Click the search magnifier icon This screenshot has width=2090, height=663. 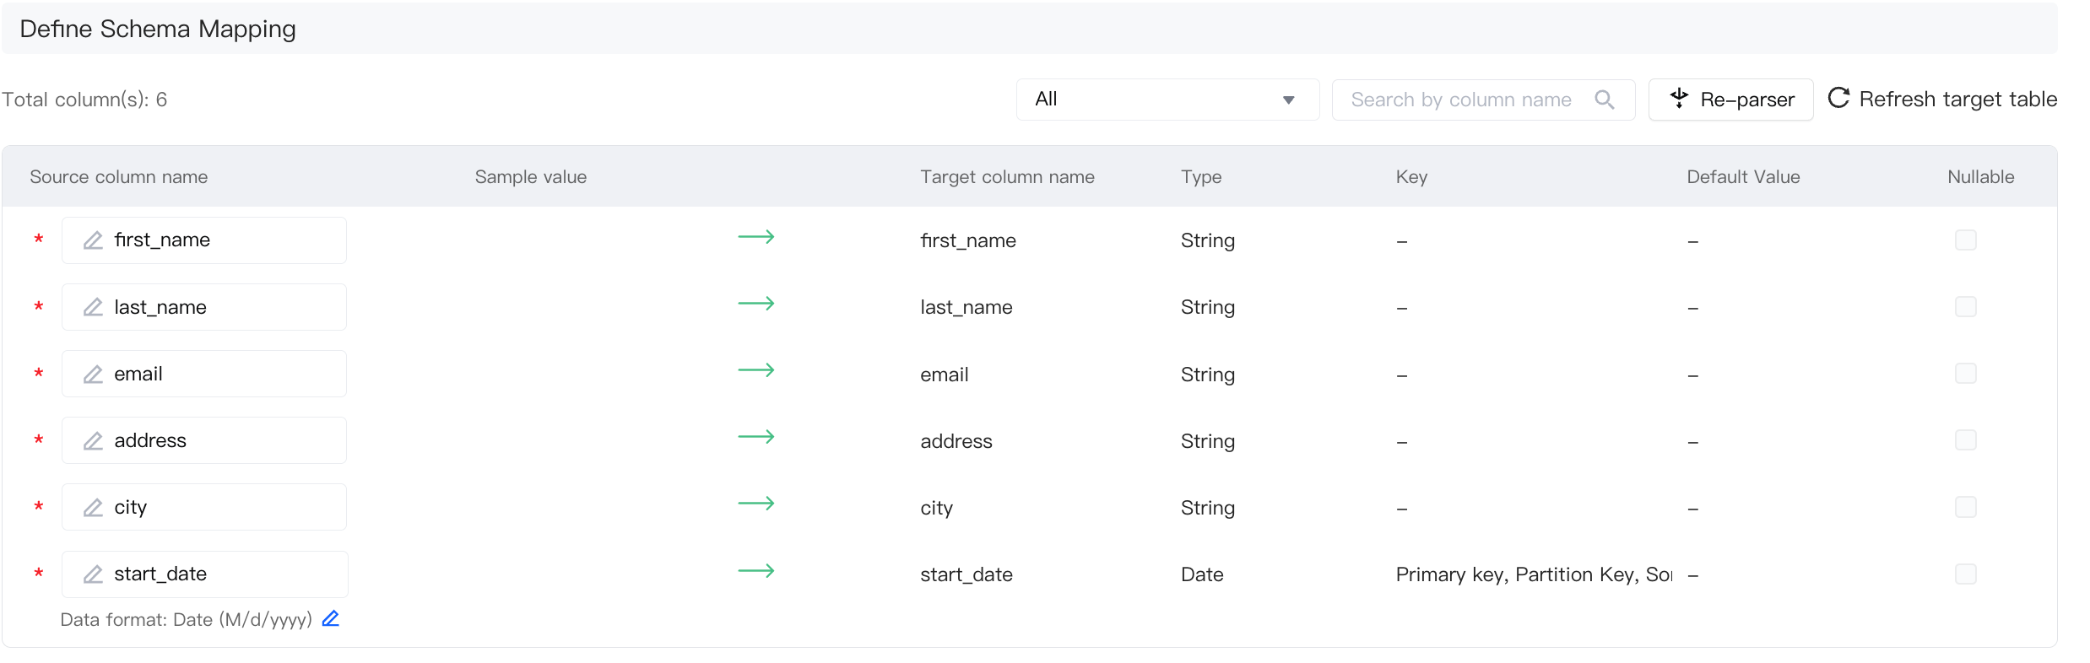(x=1604, y=100)
